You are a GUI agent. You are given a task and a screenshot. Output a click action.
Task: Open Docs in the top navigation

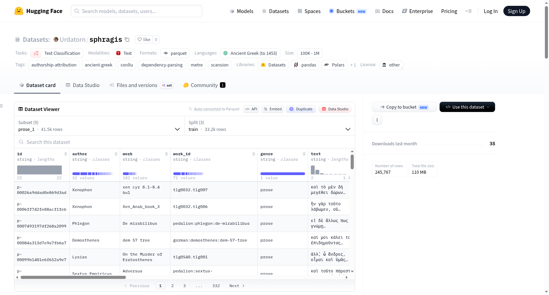point(384,11)
